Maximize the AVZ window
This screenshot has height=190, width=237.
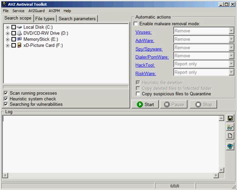(x=226, y=4)
